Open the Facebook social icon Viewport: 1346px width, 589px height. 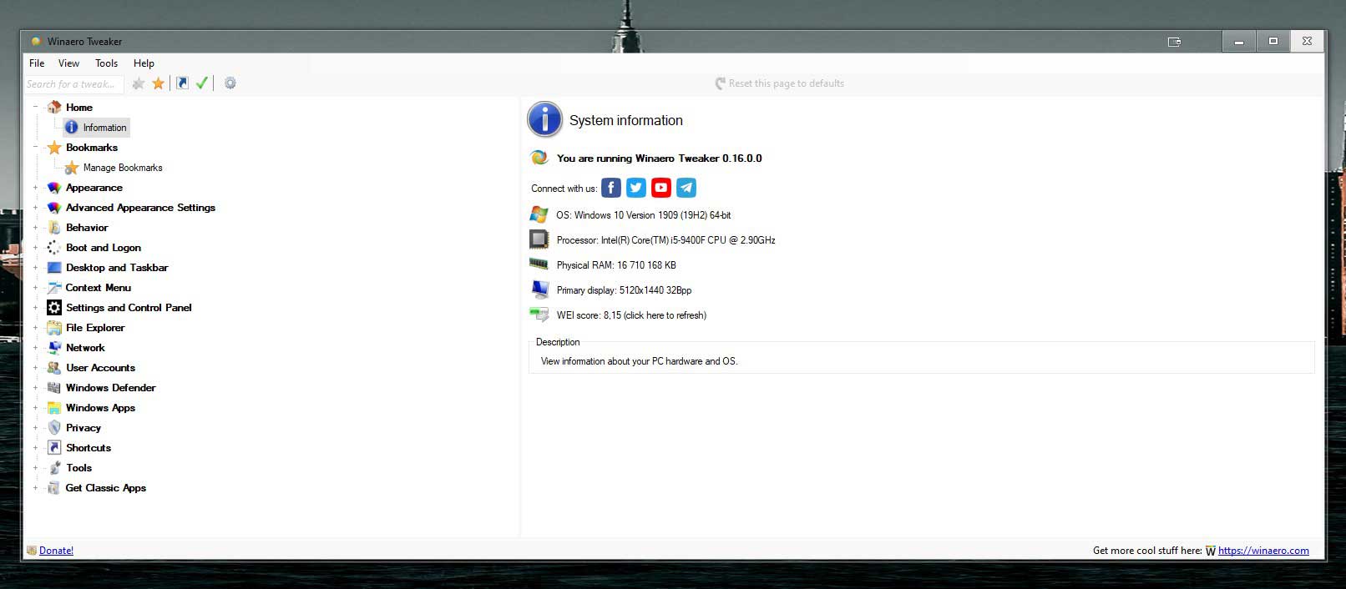click(611, 188)
